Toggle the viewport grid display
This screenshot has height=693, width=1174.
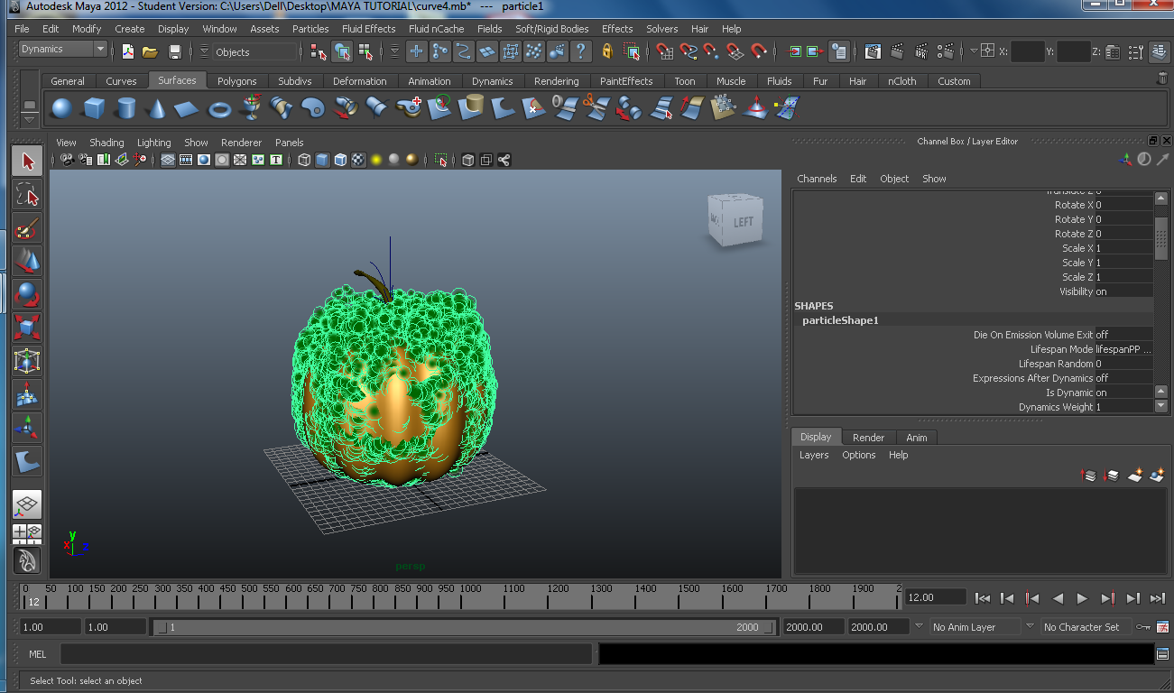168,160
